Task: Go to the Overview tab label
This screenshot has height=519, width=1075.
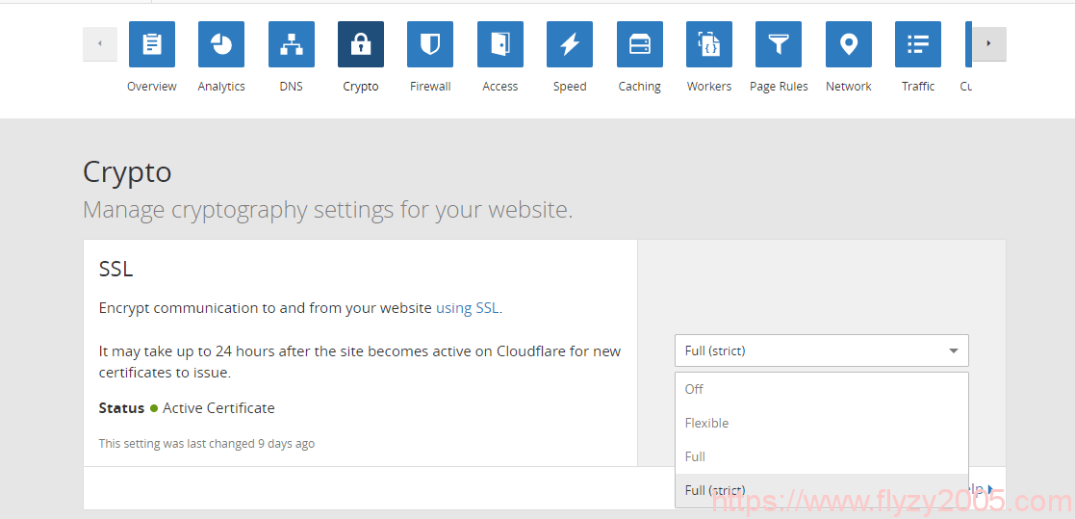Action: tap(151, 87)
